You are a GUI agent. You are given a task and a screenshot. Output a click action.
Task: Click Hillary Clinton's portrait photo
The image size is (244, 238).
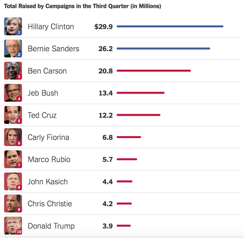point(13,27)
